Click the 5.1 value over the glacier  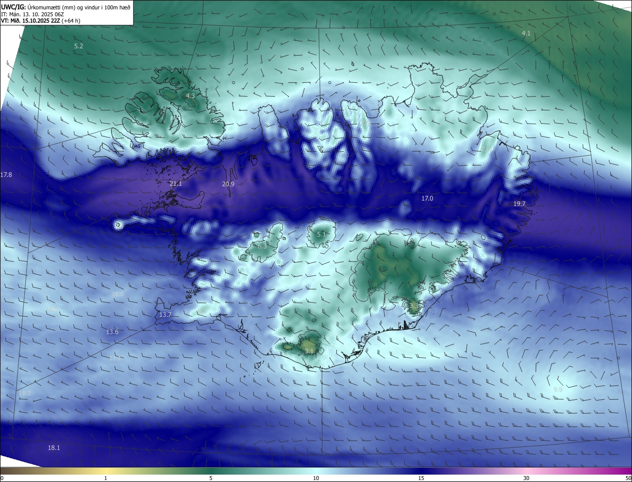coord(321,234)
